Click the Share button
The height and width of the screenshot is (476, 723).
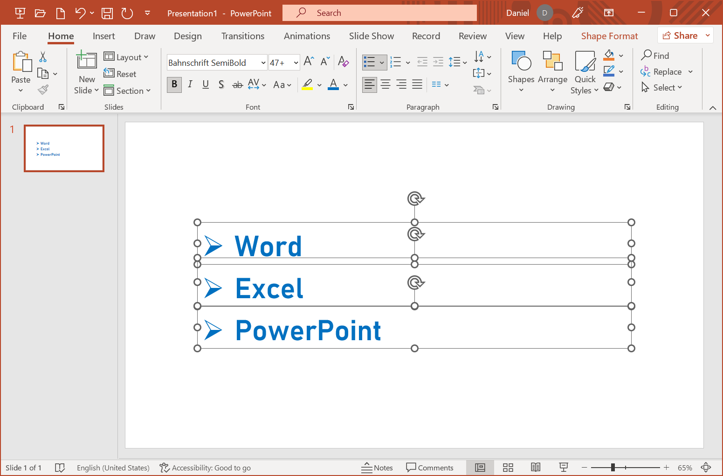coord(680,35)
